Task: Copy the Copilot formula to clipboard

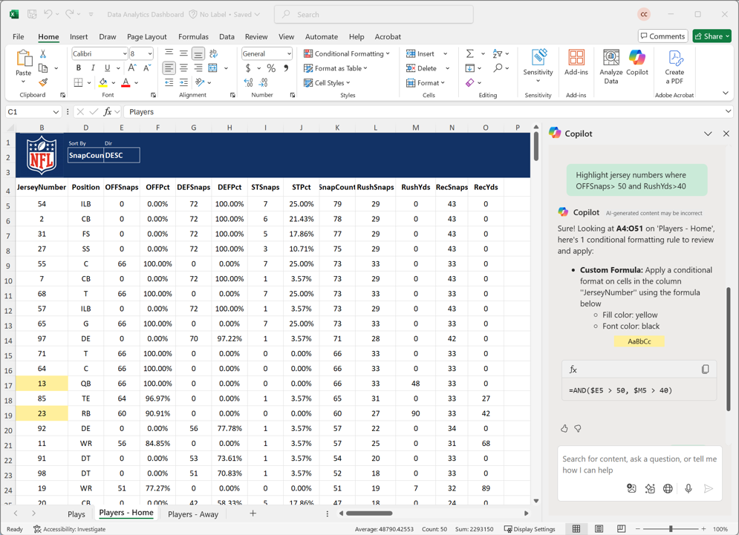Action: pos(705,370)
